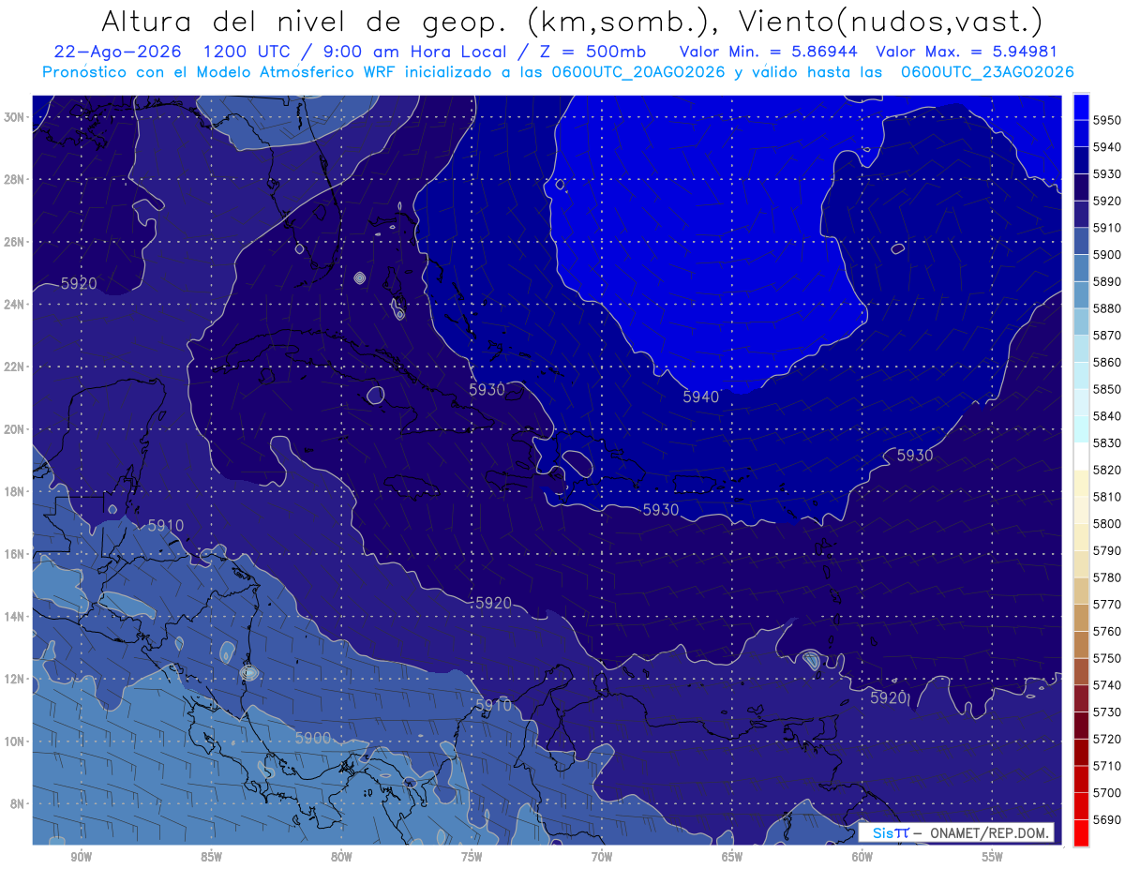Click the 5840 colorbar label
Screen dimensions: 1125x869
[1106, 415]
